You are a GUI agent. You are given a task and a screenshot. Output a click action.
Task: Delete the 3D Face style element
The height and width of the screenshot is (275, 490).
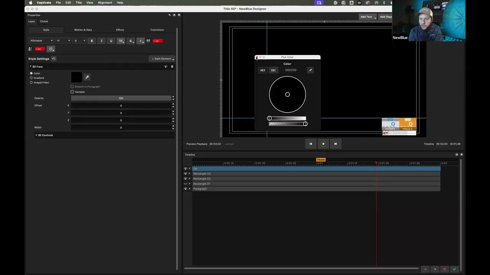click(172, 66)
